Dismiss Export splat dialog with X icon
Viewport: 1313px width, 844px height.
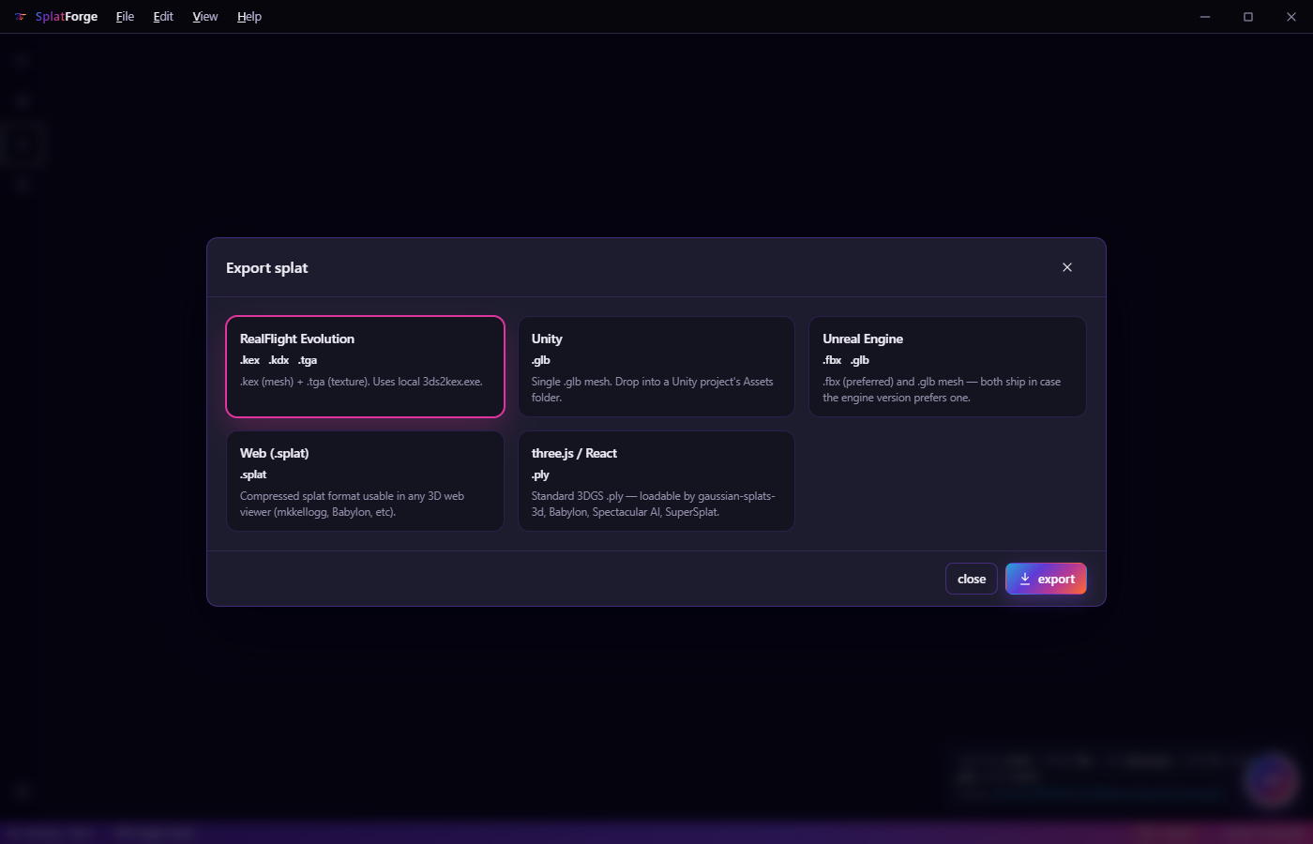click(x=1067, y=267)
